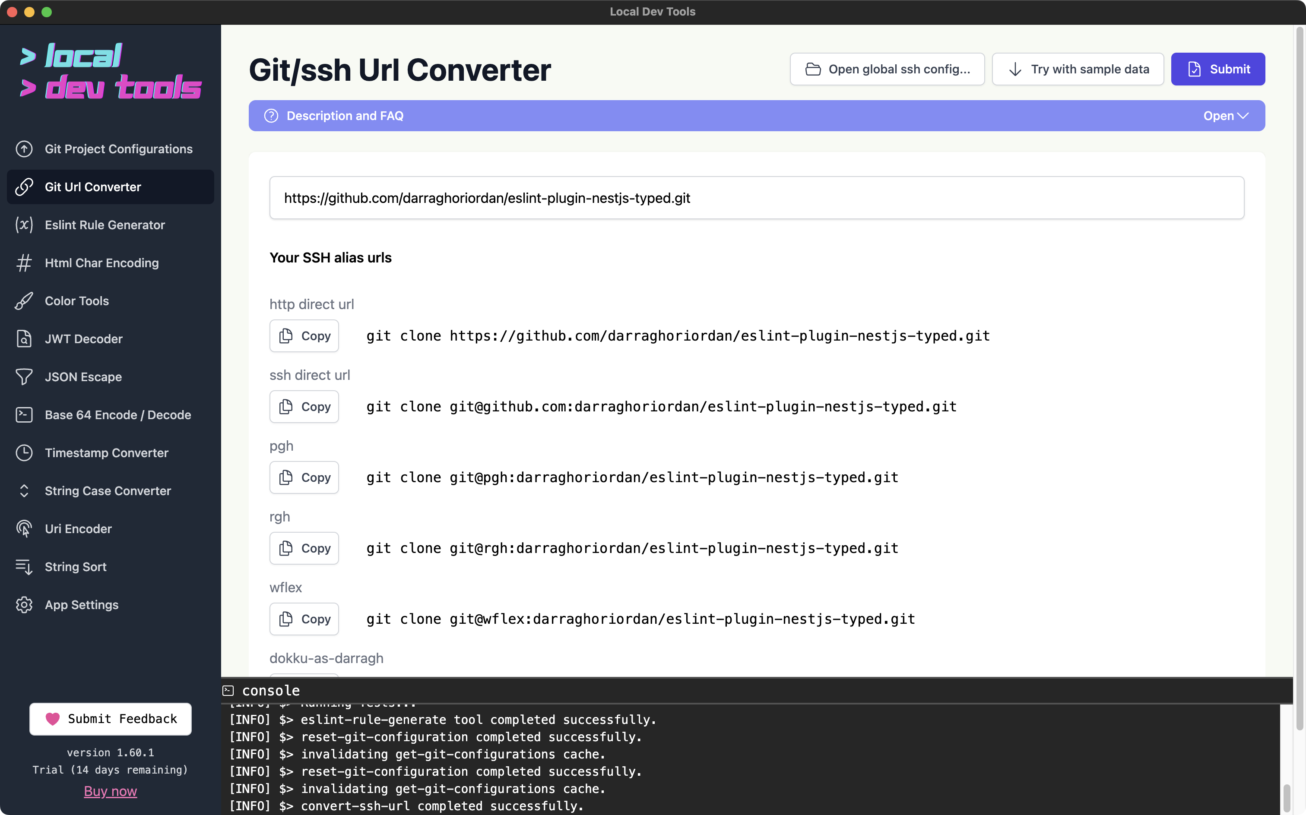Click the String Sort bars icon
This screenshot has width=1306, height=815.
24,567
